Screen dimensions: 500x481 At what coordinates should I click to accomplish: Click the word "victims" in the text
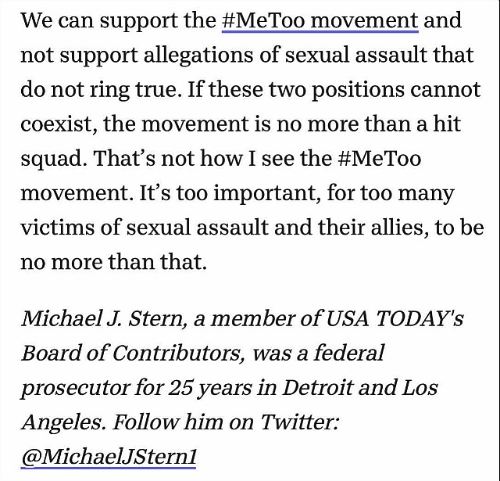click(57, 228)
